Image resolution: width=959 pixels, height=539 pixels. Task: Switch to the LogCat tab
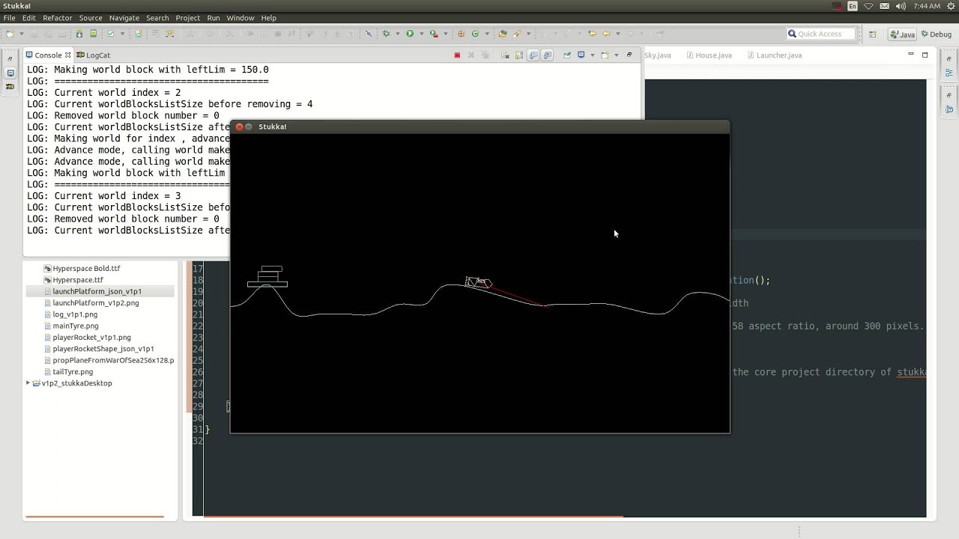tap(93, 55)
